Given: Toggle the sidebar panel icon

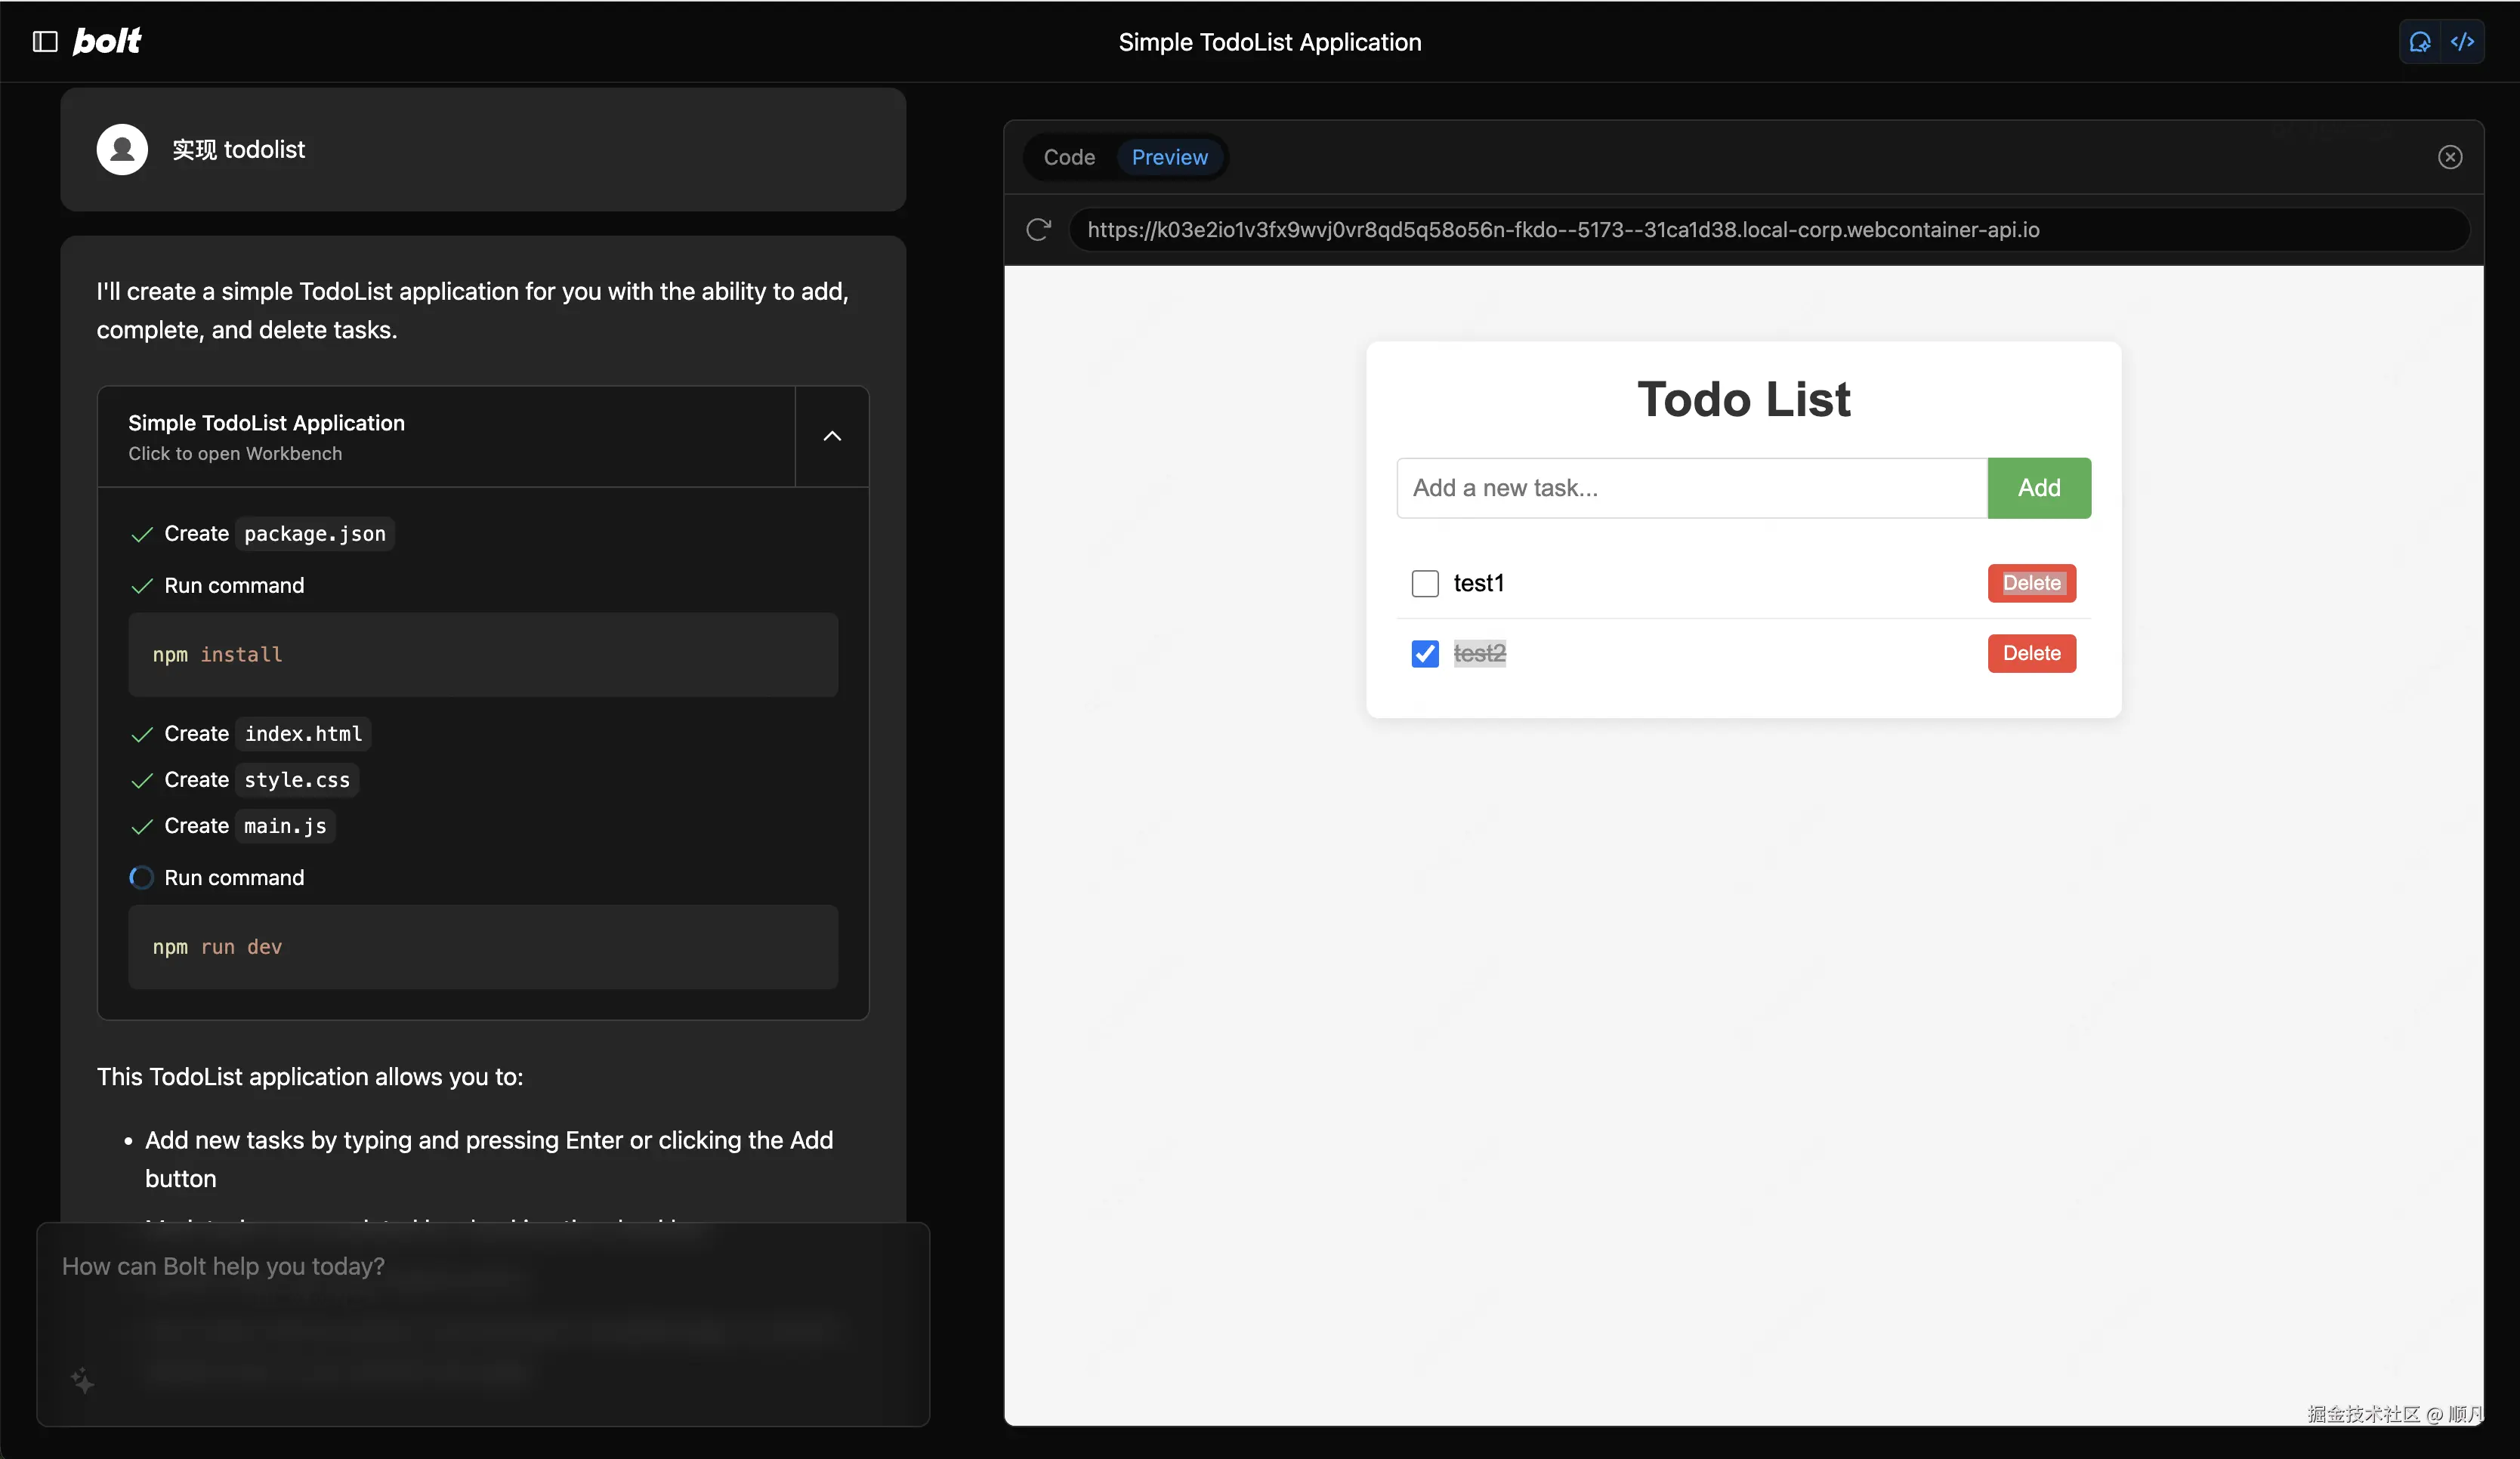Looking at the screenshot, I should click(x=45, y=41).
